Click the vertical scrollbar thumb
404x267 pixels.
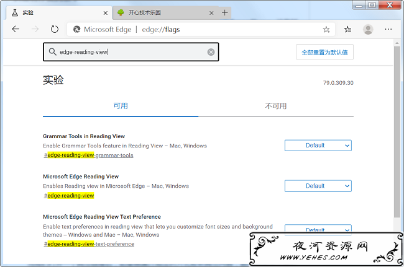click(397, 132)
